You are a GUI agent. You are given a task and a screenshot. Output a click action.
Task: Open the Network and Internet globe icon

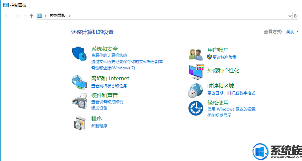coord(79,82)
